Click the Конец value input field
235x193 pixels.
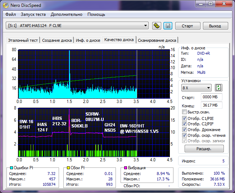211,105
